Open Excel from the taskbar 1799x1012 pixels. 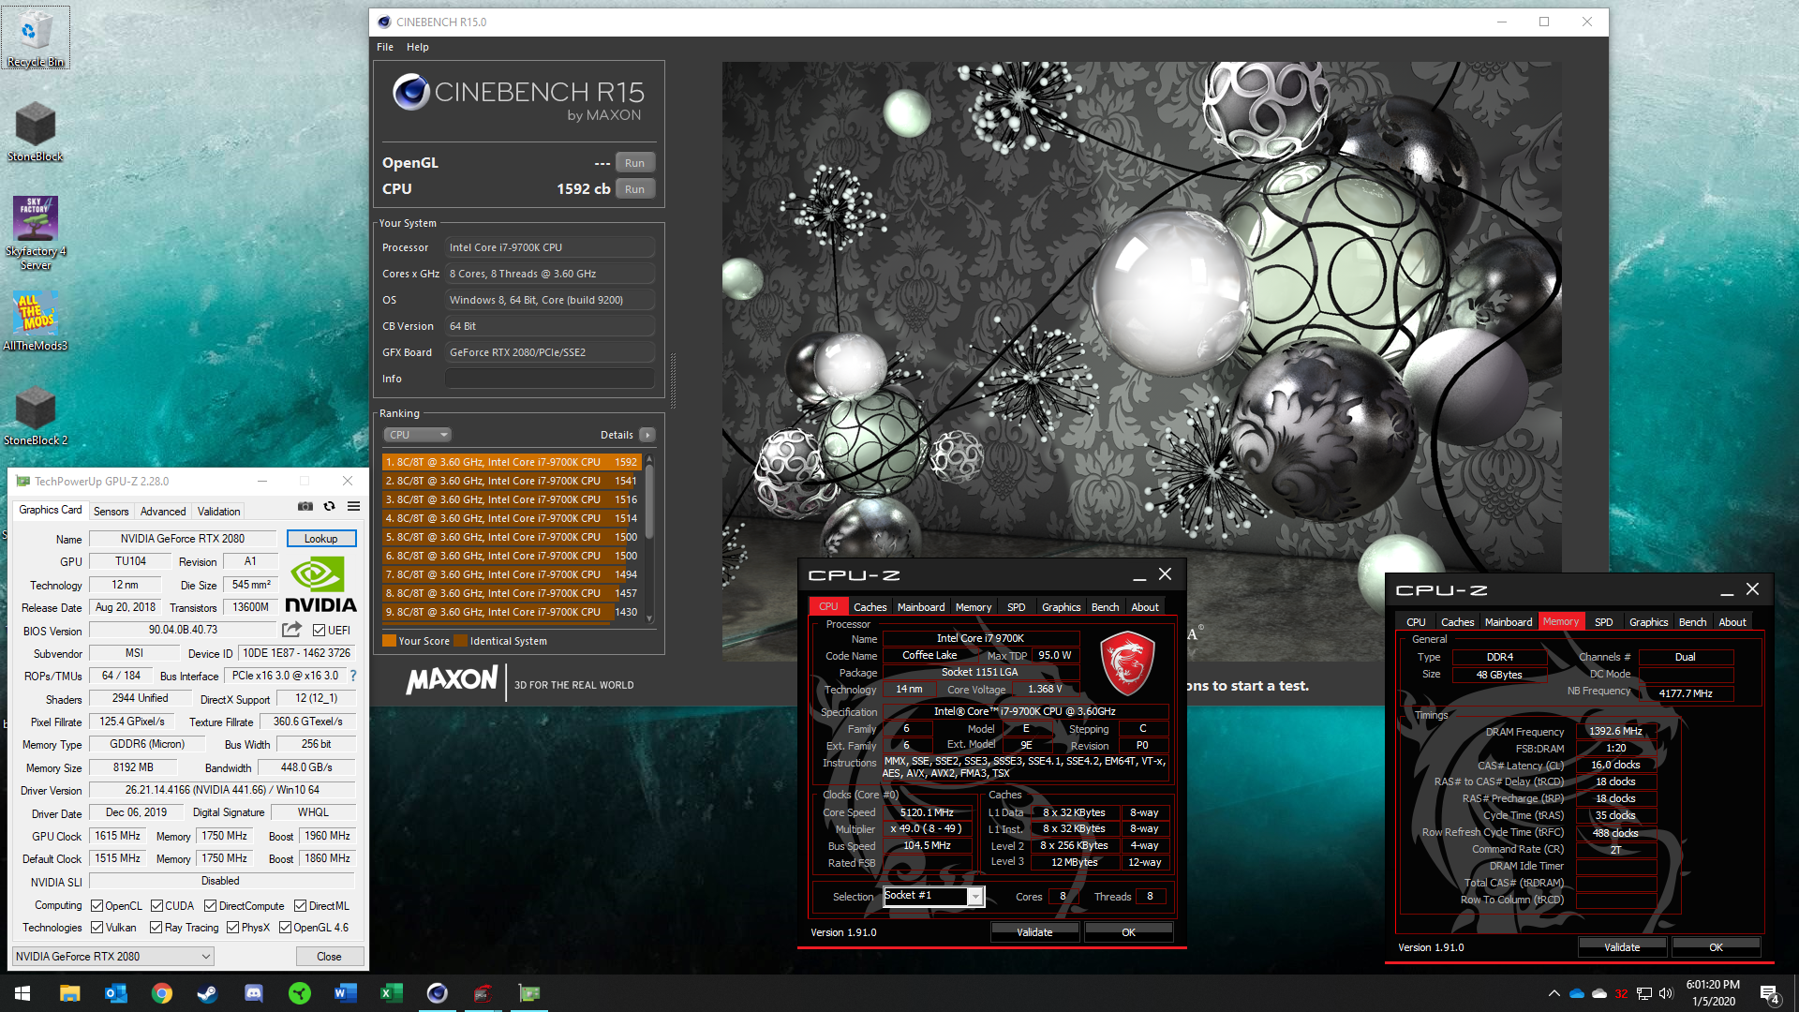(x=391, y=993)
